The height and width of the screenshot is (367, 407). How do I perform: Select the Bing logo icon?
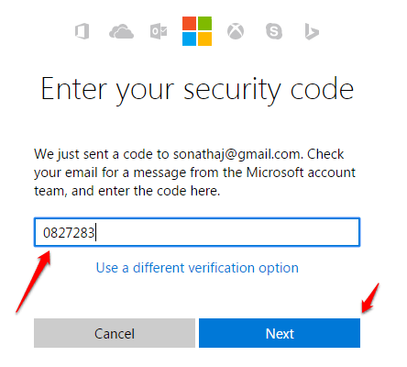(x=312, y=31)
